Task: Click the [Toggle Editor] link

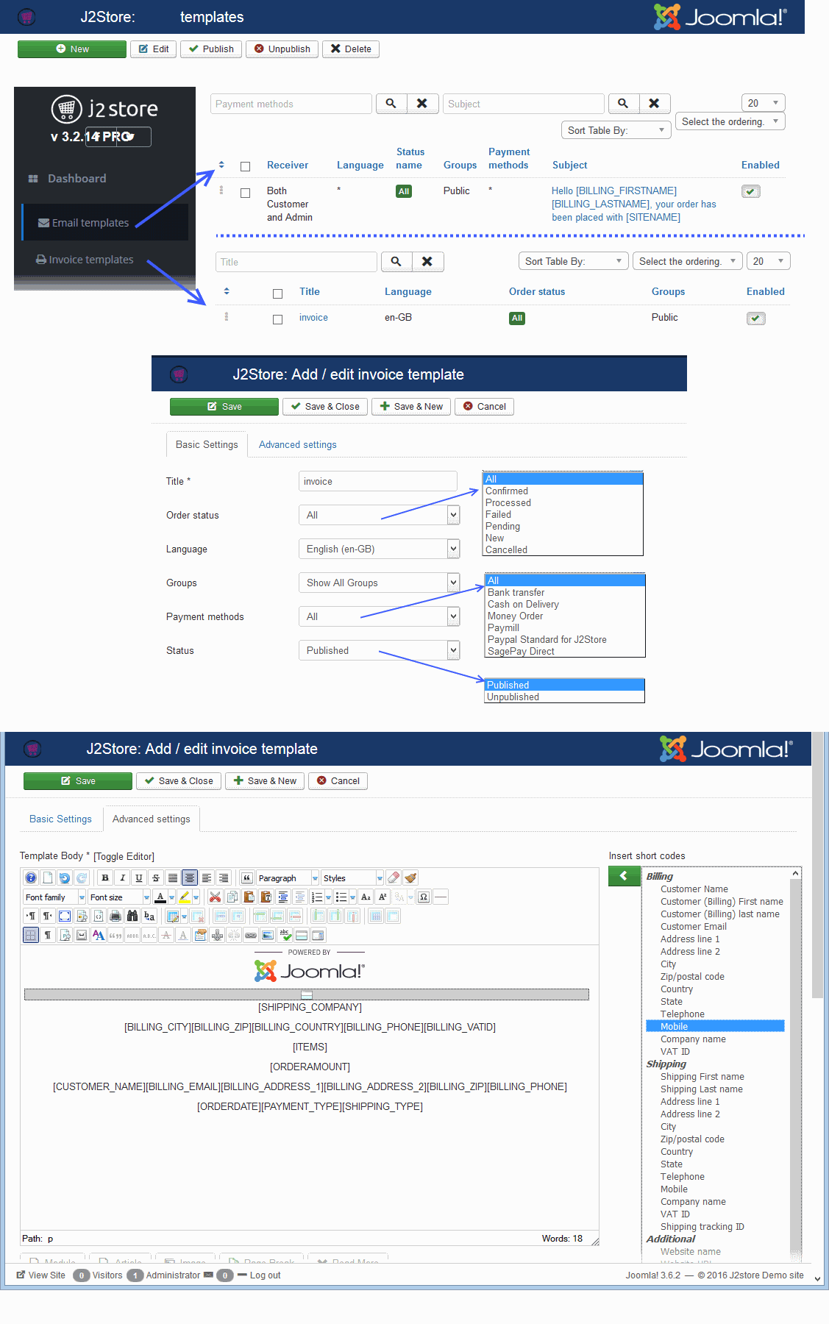Action: coord(124,856)
